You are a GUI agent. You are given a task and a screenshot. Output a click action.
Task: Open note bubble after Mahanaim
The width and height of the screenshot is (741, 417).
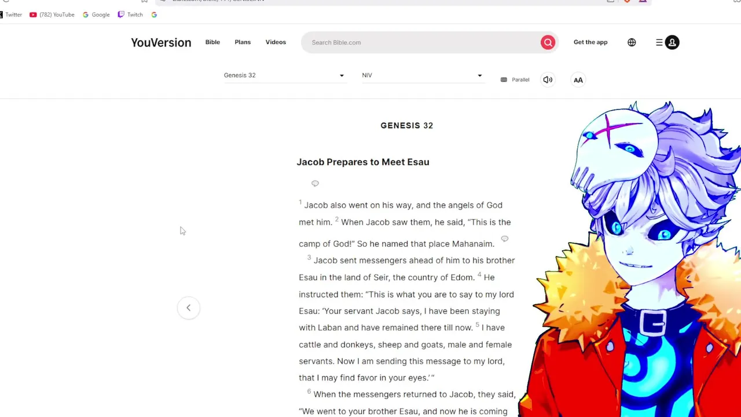[x=504, y=239]
